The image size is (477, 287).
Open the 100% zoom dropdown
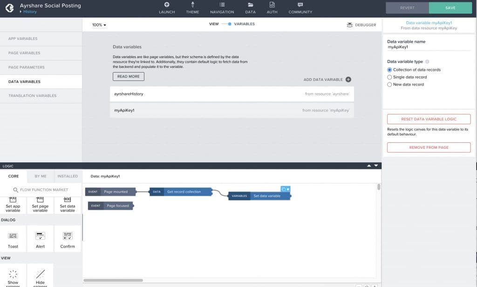click(99, 25)
